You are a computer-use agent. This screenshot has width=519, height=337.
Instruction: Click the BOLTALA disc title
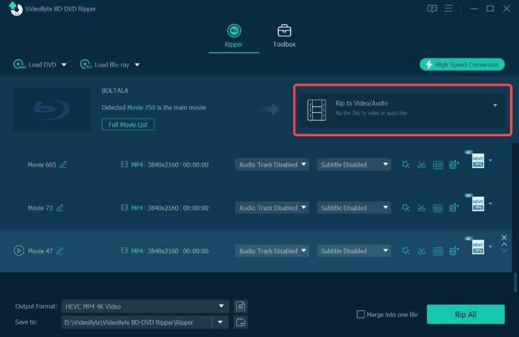point(115,90)
